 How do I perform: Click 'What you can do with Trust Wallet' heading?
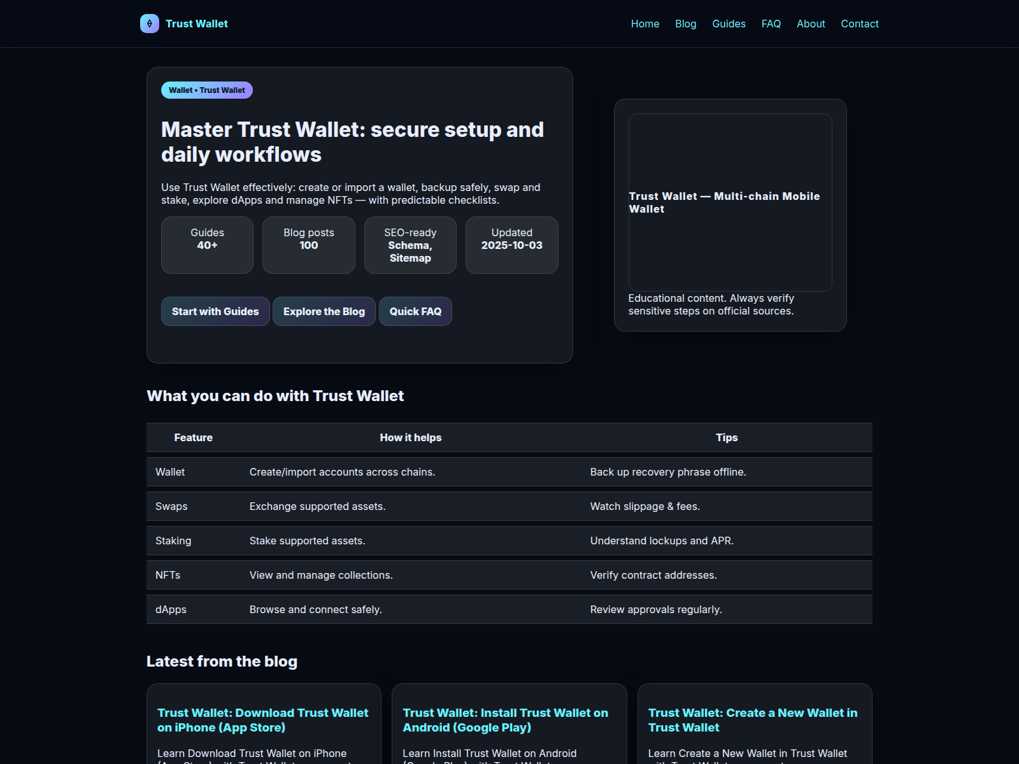[x=275, y=396]
